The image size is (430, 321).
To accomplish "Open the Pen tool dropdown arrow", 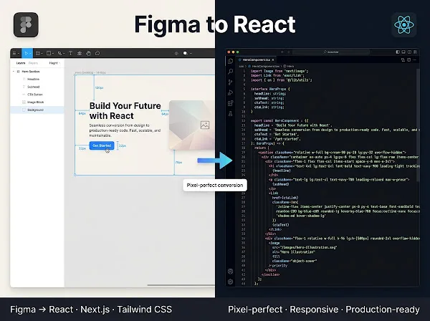I will pos(64,54).
